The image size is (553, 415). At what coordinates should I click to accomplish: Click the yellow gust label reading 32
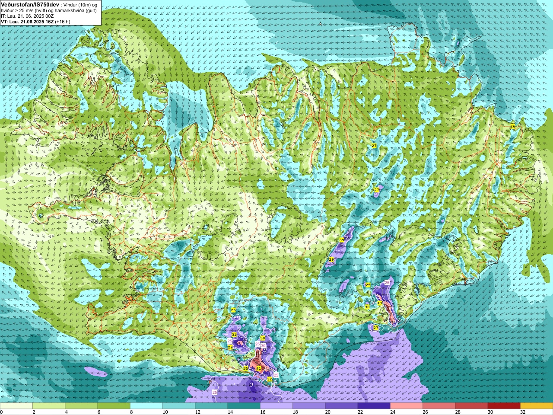[270, 379]
